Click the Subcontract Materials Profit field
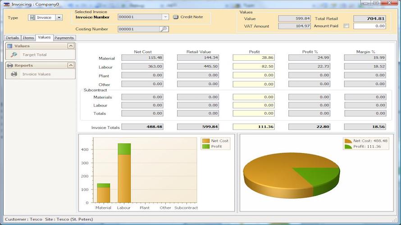 pyautogui.click(x=254, y=97)
